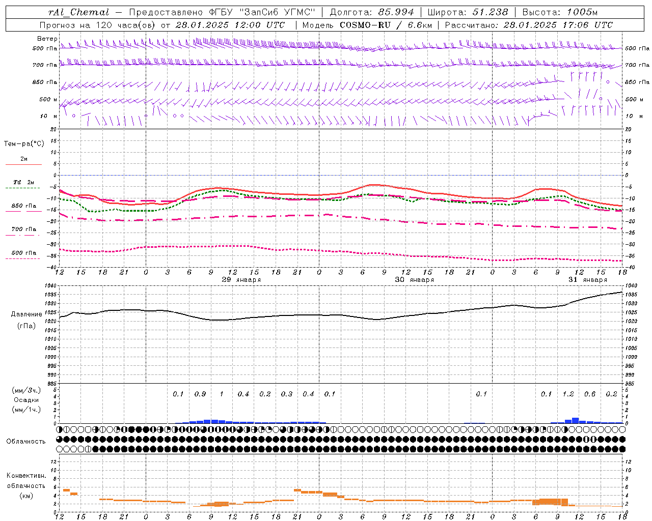
Task: Click the "29 января" date label
Action: [x=241, y=280]
